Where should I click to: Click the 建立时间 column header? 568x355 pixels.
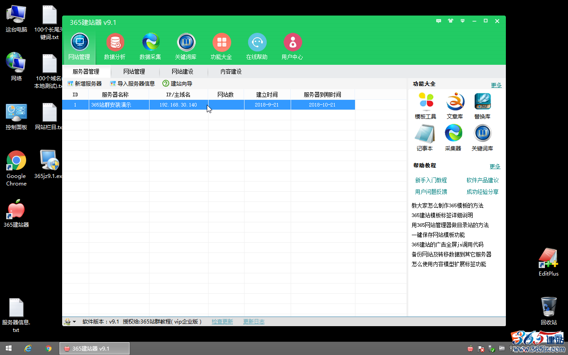click(267, 95)
